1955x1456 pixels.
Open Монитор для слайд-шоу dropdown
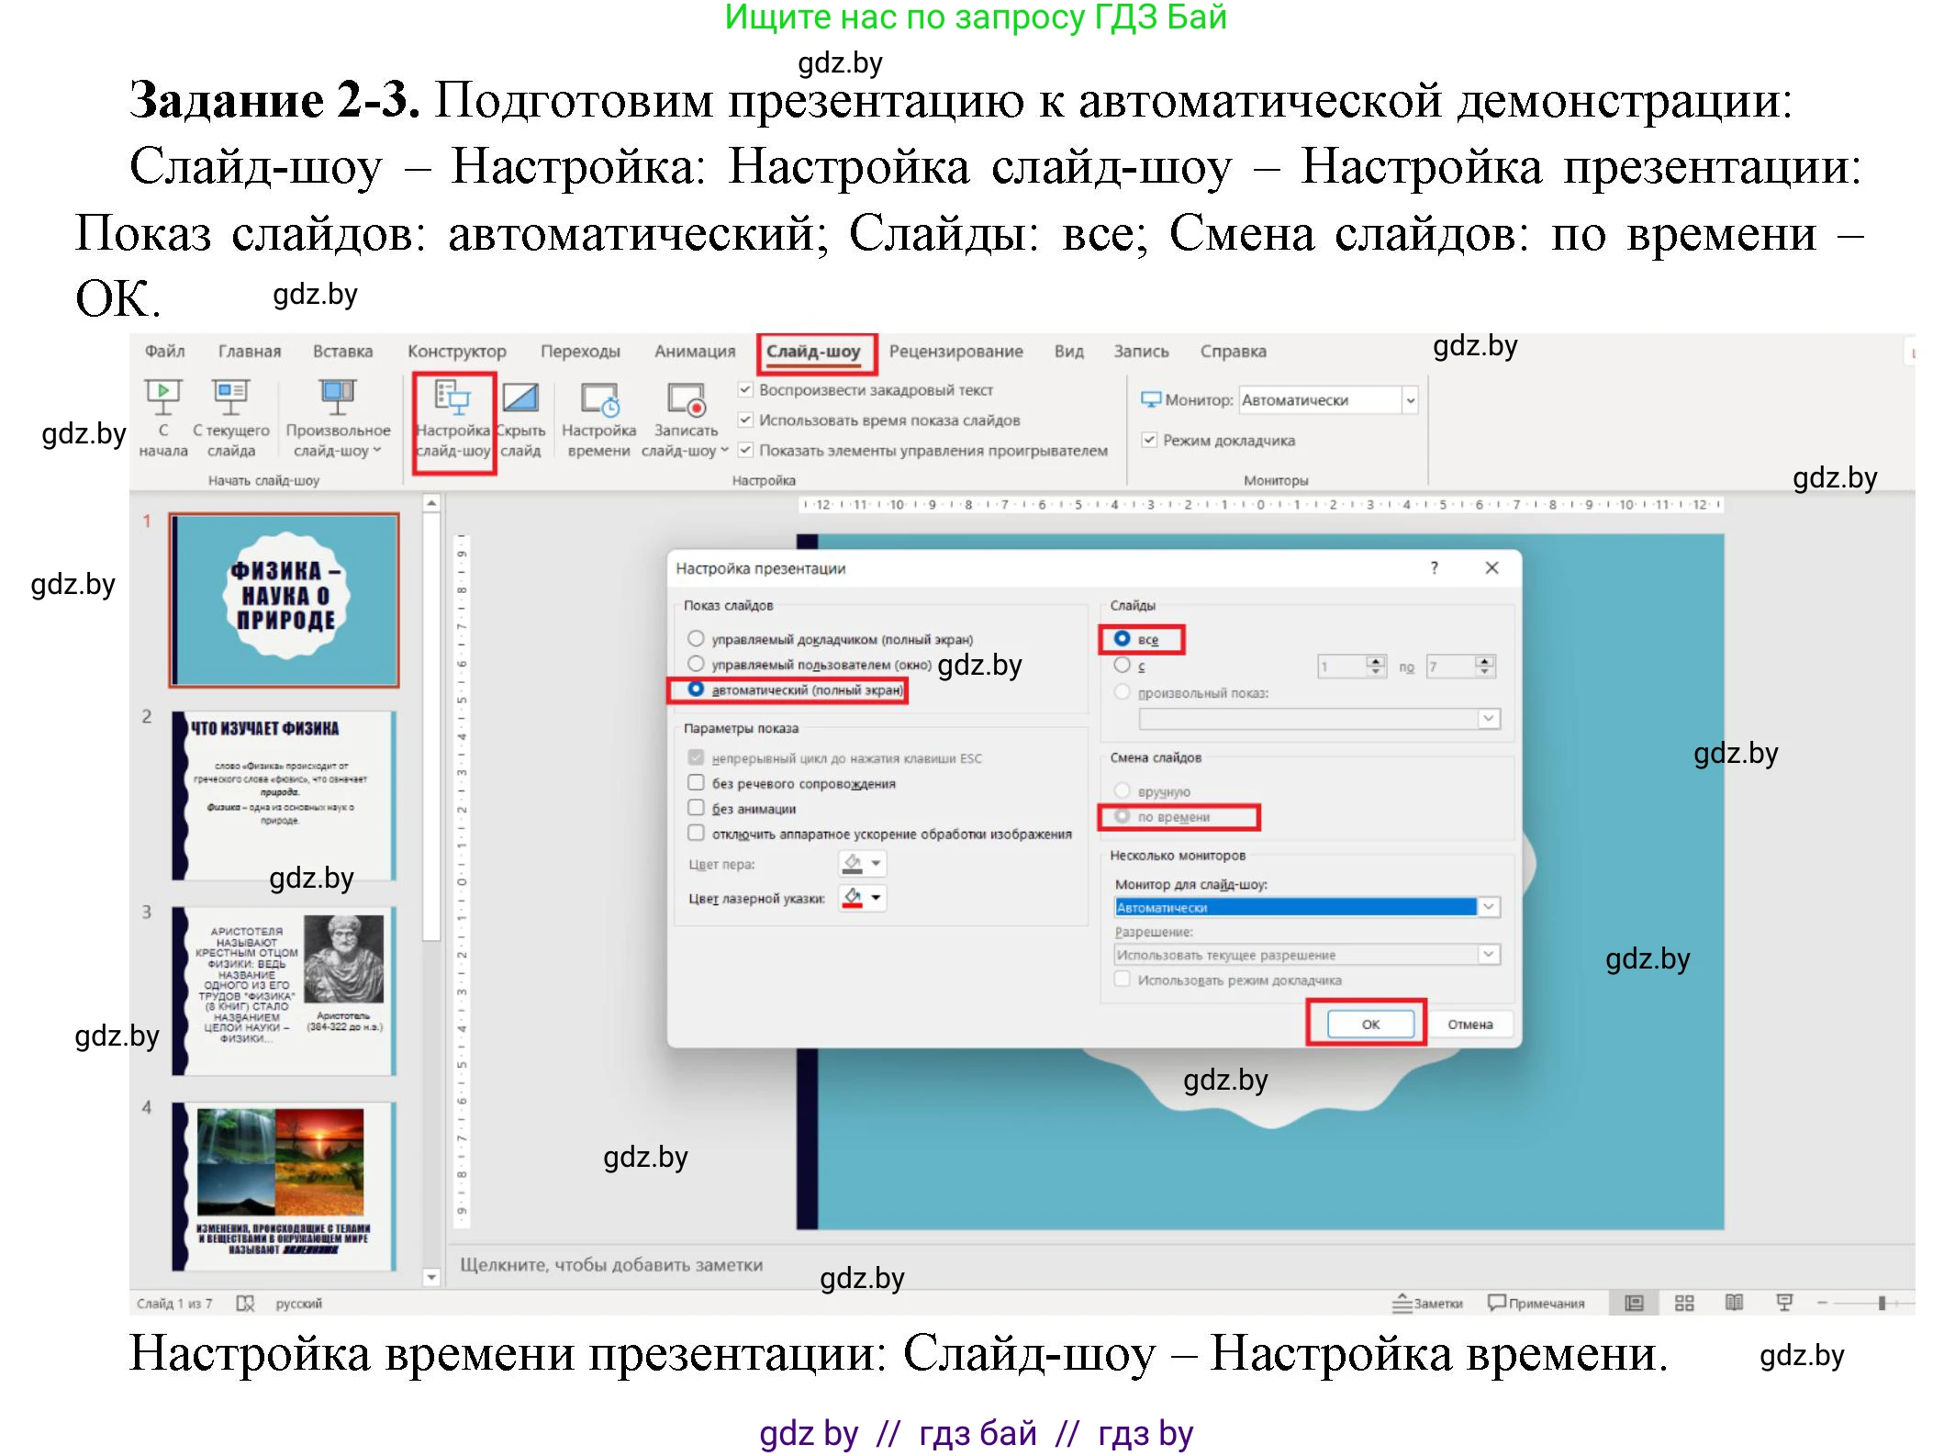1489,906
